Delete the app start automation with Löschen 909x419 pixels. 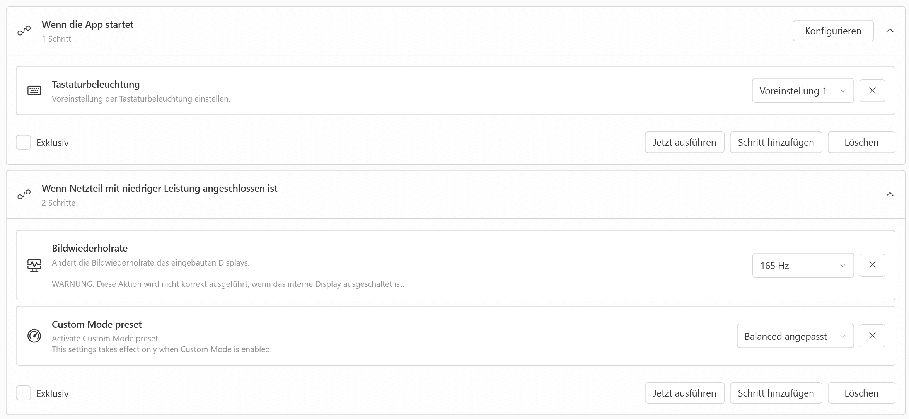[861, 142]
